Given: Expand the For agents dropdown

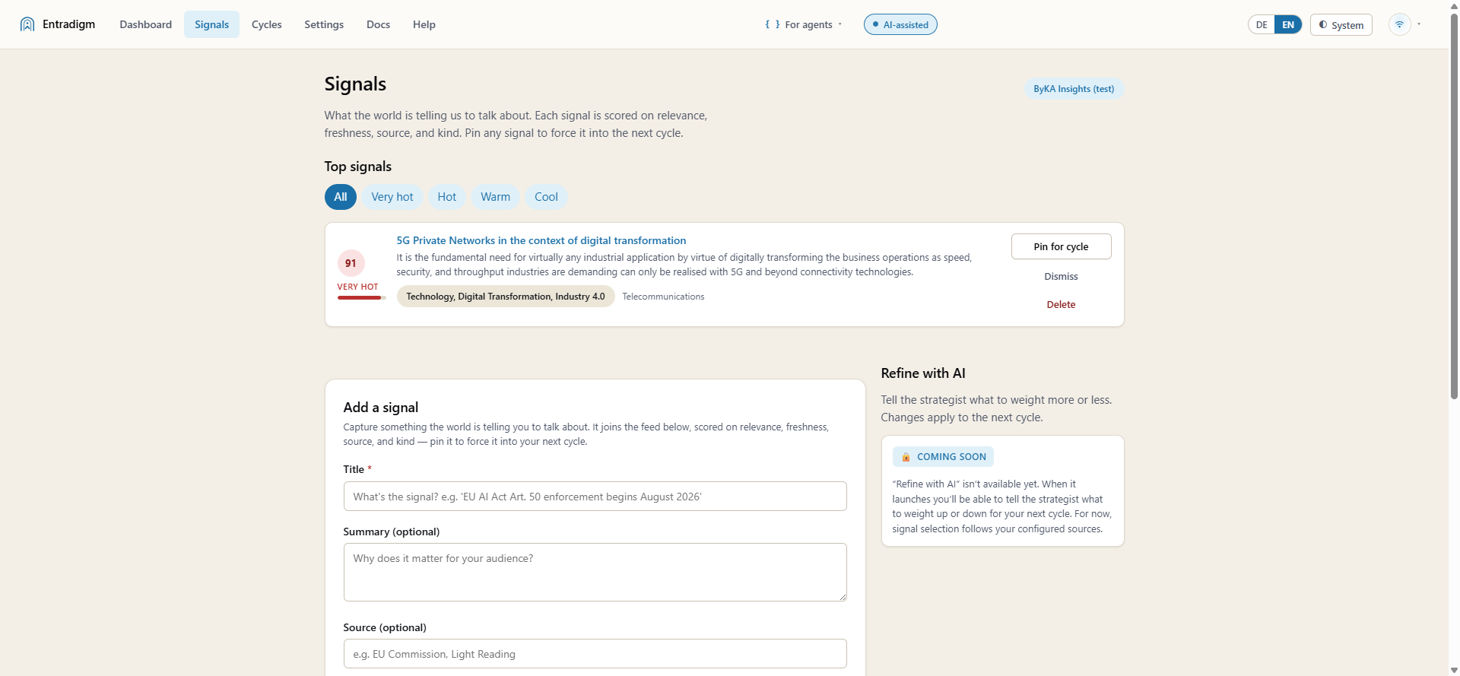Looking at the screenshot, I should pos(804,24).
